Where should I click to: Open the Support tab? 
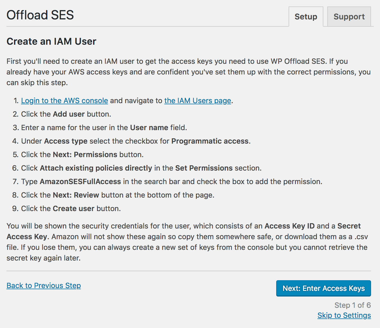point(349,17)
